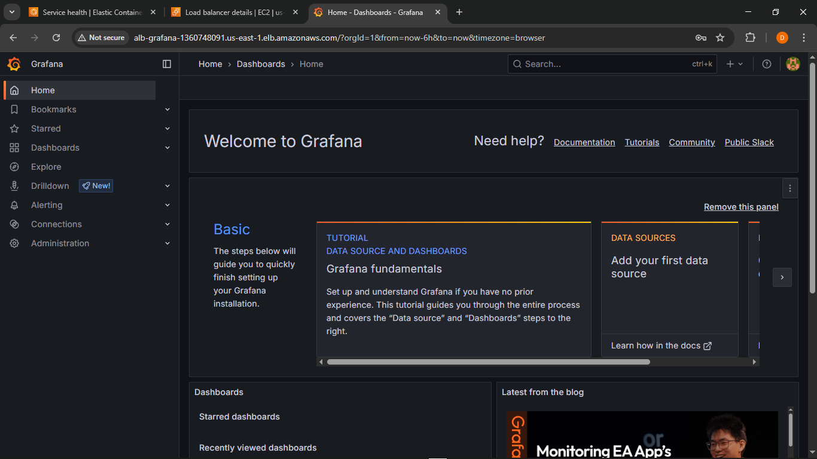Advance the tutorial carousel with the right arrow

tap(782, 277)
